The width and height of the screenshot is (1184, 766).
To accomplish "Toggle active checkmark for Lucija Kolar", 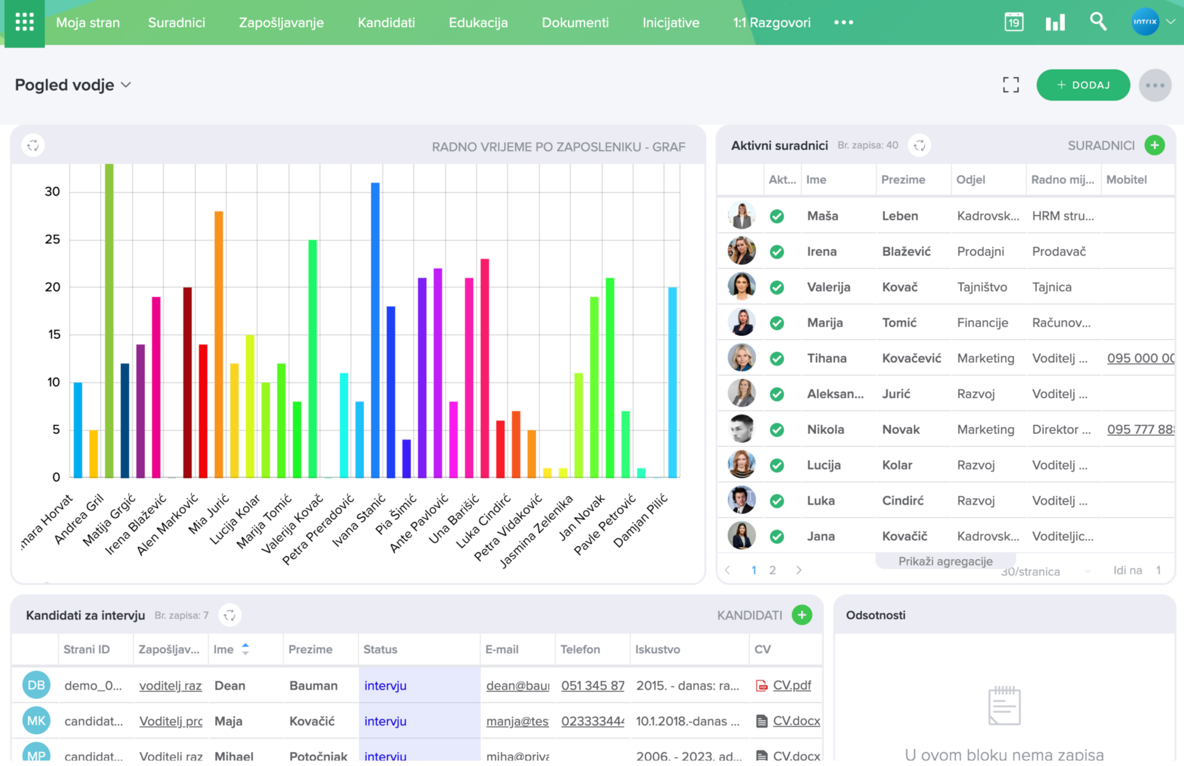I will coord(777,465).
